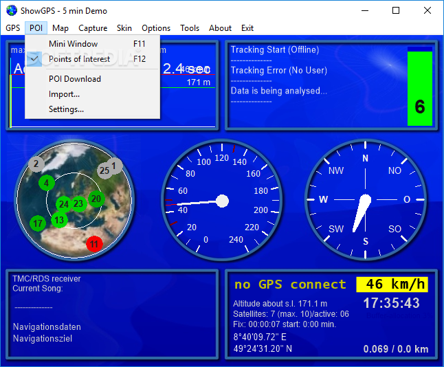The height and width of the screenshot is (367, 444).
Task: Click green satellite marker 17
Action: (38, 223)
